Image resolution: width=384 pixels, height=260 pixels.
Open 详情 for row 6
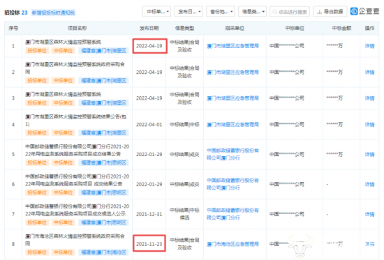[x=369, y=184]
